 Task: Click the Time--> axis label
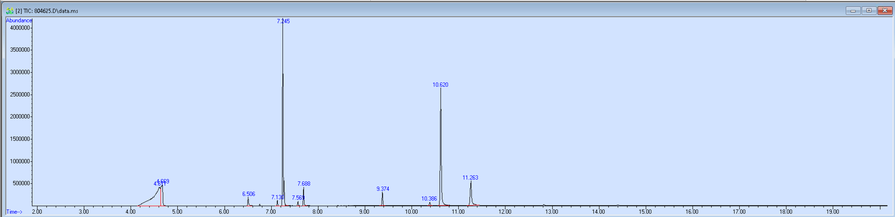(x=14, y=212)
